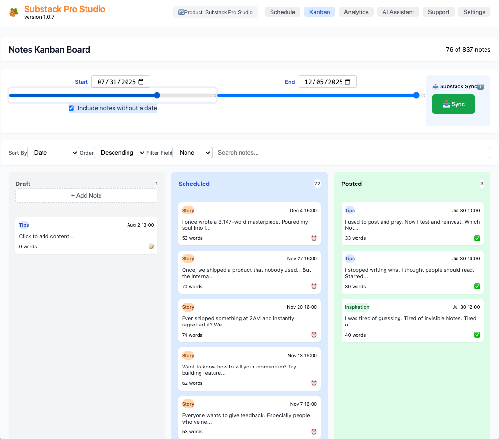
Task: Click the End date input 12/05/2025
Action: click(328, 82)
